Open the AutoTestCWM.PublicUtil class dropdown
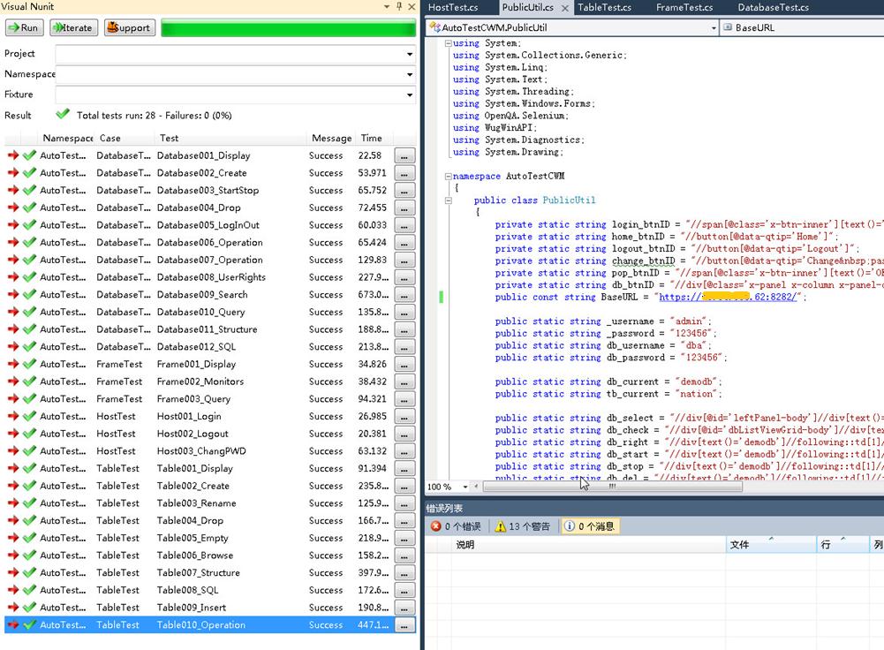Viewport: 884px width, 650px height. pos(714,27)
